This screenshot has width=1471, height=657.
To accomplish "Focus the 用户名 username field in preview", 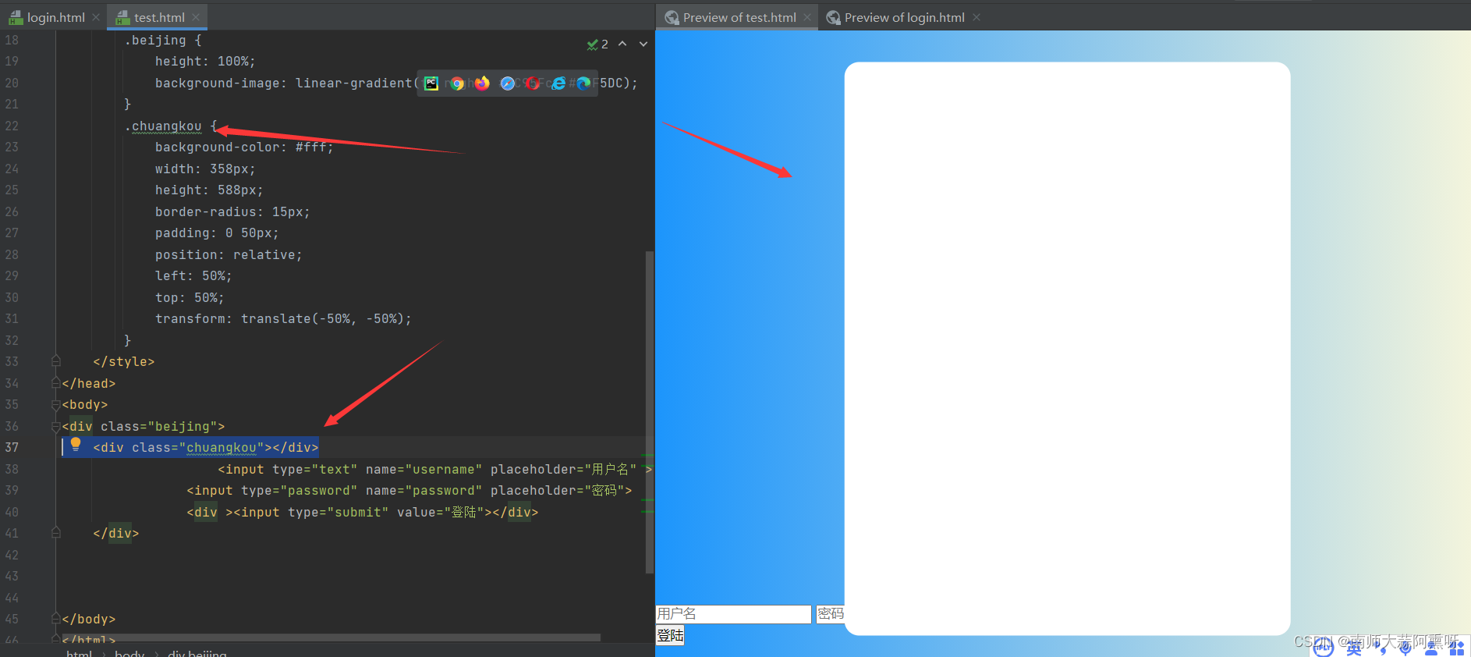I will (x=733, y=614).
